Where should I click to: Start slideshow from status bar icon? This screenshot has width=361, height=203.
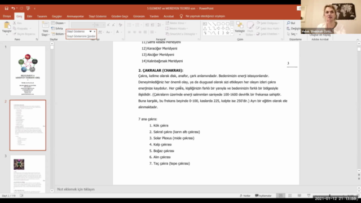(x=309, y=196)
